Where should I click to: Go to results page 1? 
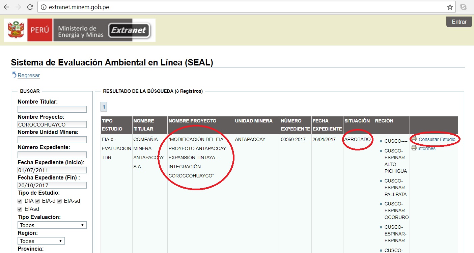[x=104, y=107]
